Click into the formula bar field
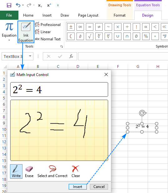 click(x=123, y=56)
